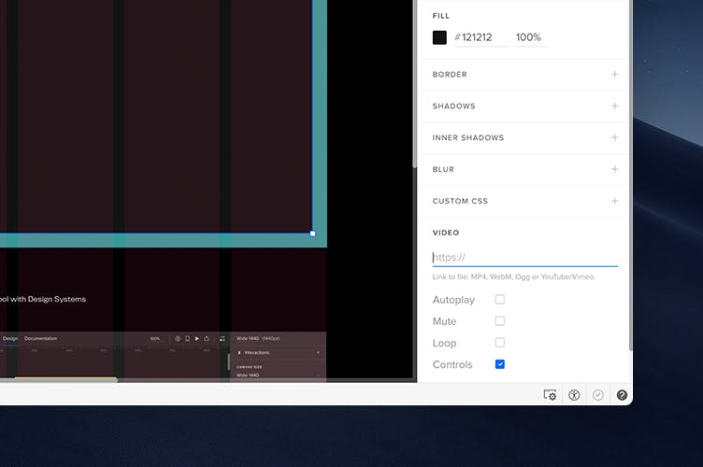Click the Mute label text
The height and width of the screenshot is (467, 703).
click(444, 321)
